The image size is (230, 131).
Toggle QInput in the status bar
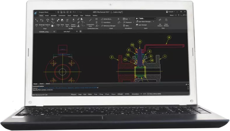[113, 94]
